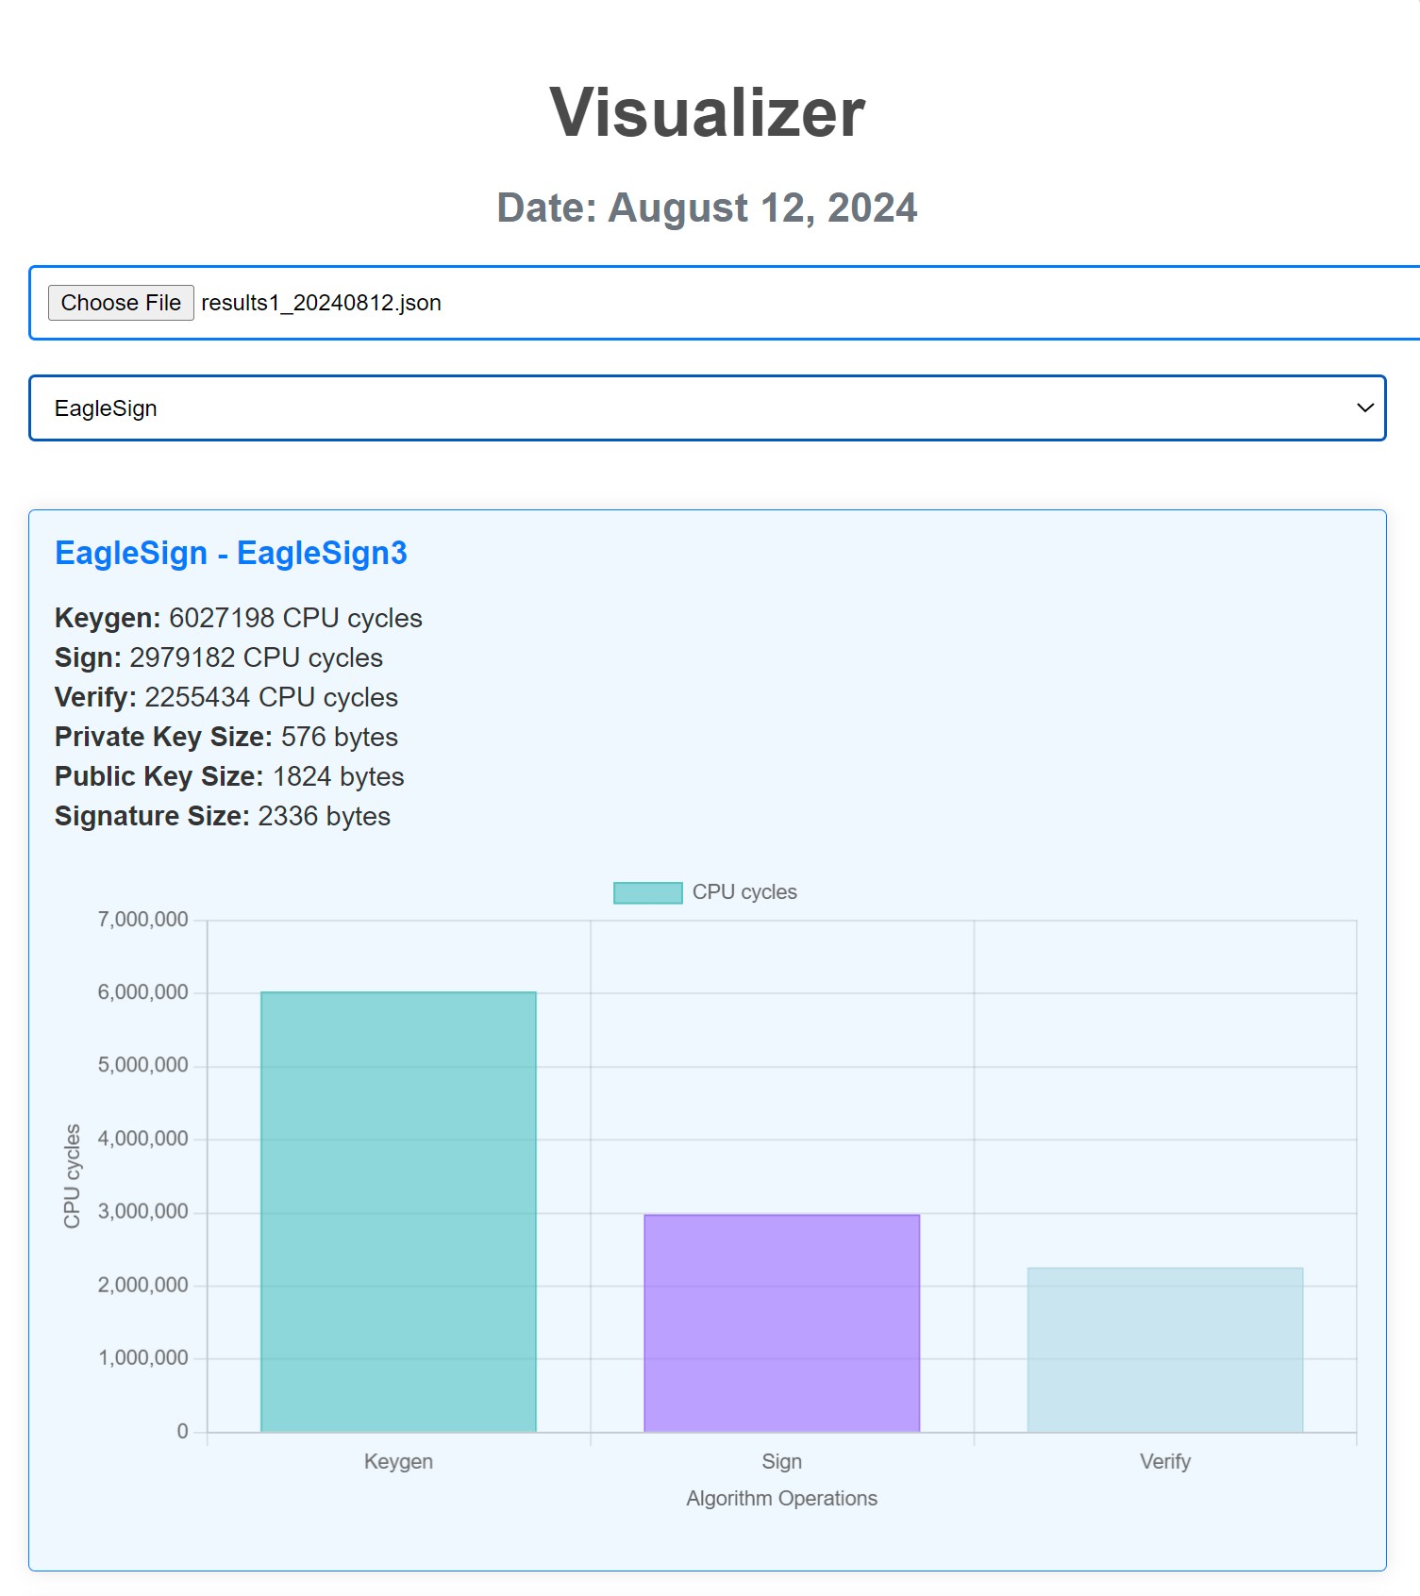Click the Sign x-axis label
Viewport: 1420px width, 1596px height.
(x=782, y=1461)
